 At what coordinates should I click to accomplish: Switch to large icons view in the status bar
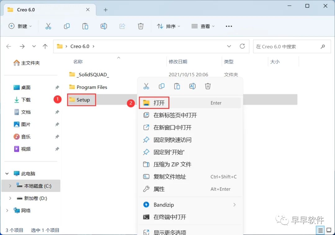329,230
